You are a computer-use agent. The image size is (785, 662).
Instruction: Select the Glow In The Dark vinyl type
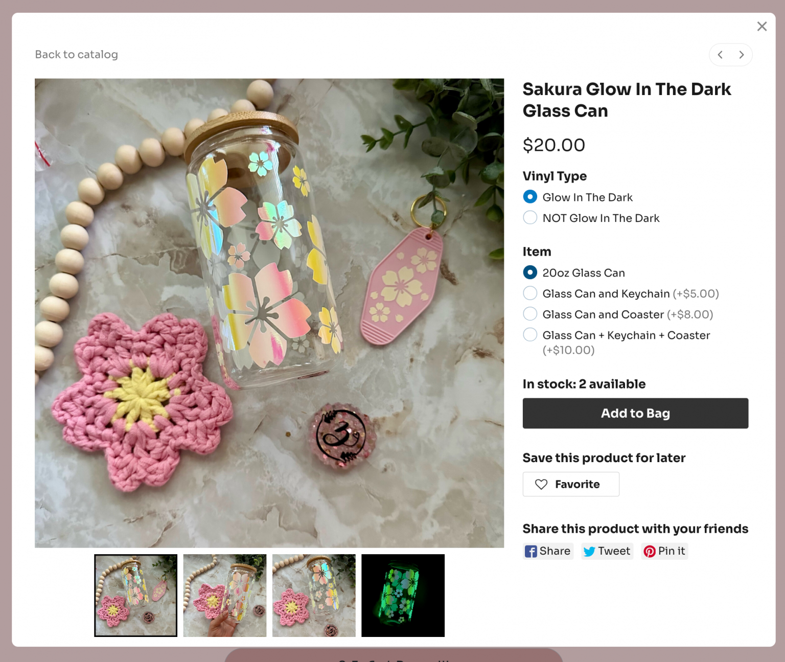[x=530, y=196]
